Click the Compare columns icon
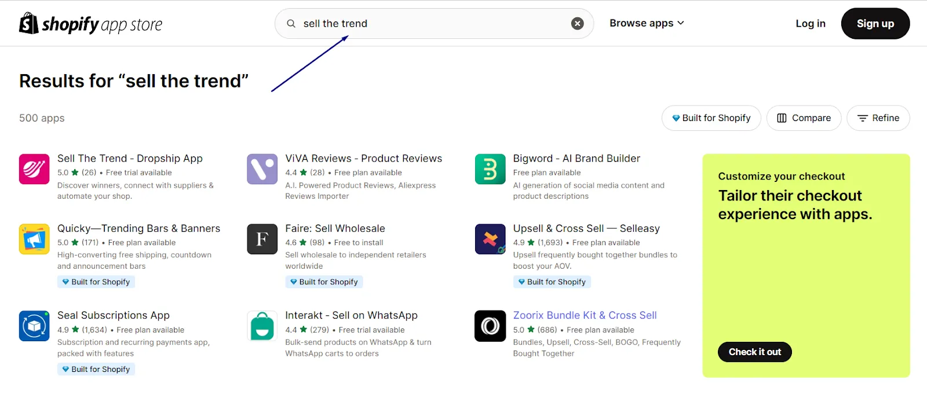 (x=782, y=118)
